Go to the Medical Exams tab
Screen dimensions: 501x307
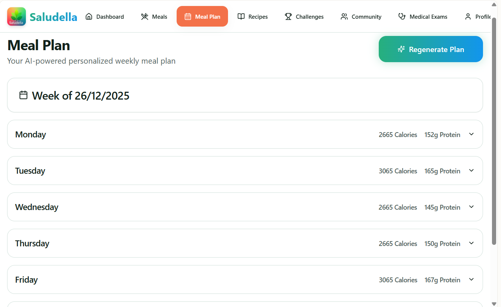pyautogui.click(x=423, y=16)
